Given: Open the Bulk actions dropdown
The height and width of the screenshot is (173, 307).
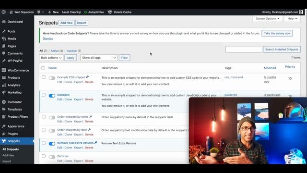Looking at the screenshot, I should [51, 58].
